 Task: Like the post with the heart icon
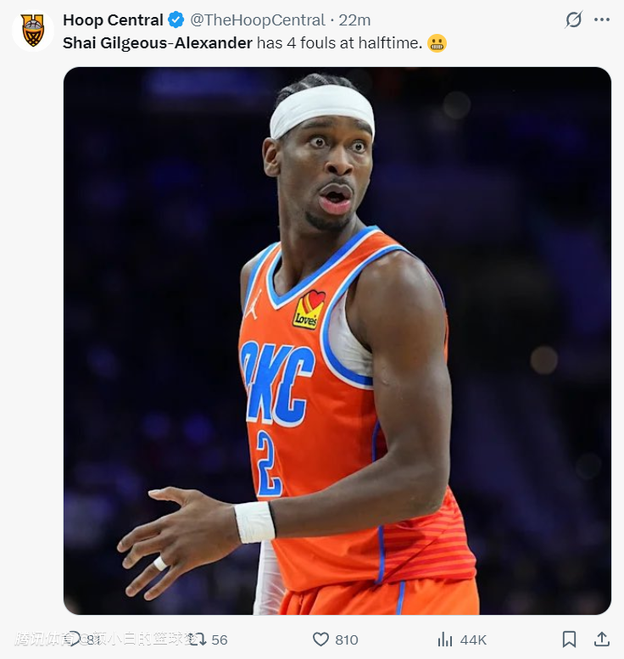click(x=320, y=639)
